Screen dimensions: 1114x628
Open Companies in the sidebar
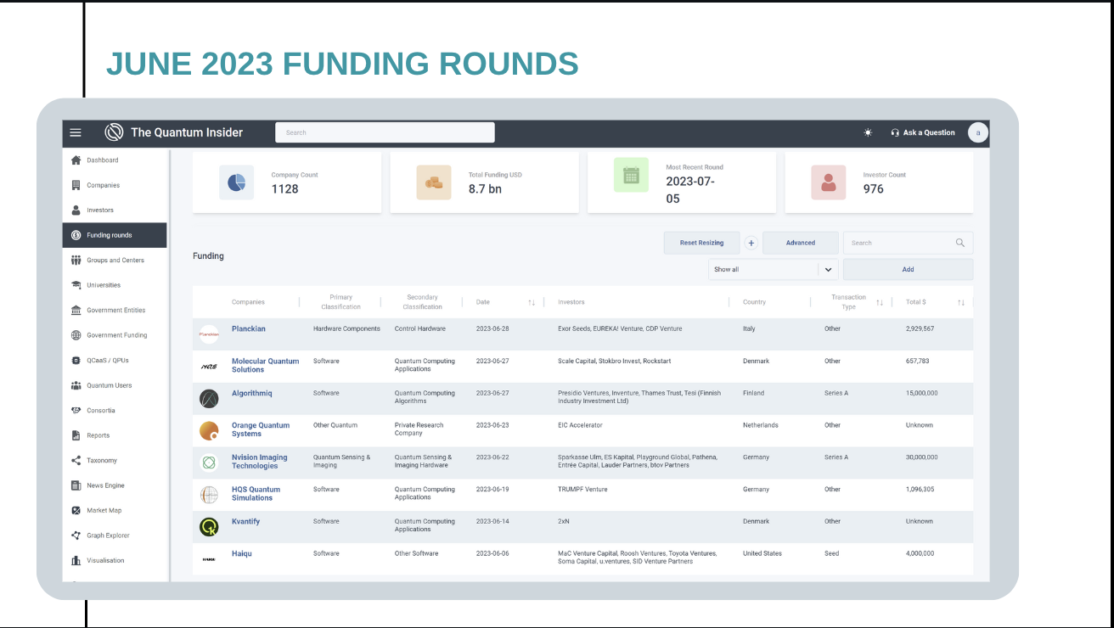tap(115, 185)
